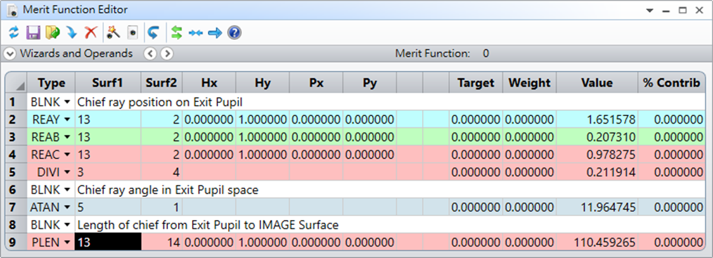Open the BLNK type dropdown in row 6
This screenshot has width=713, height=258.
click(x=67, y=190)
